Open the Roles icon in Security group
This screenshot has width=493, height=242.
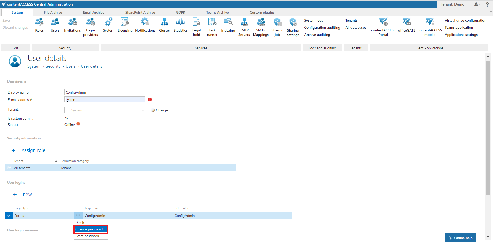click(39, 25)
